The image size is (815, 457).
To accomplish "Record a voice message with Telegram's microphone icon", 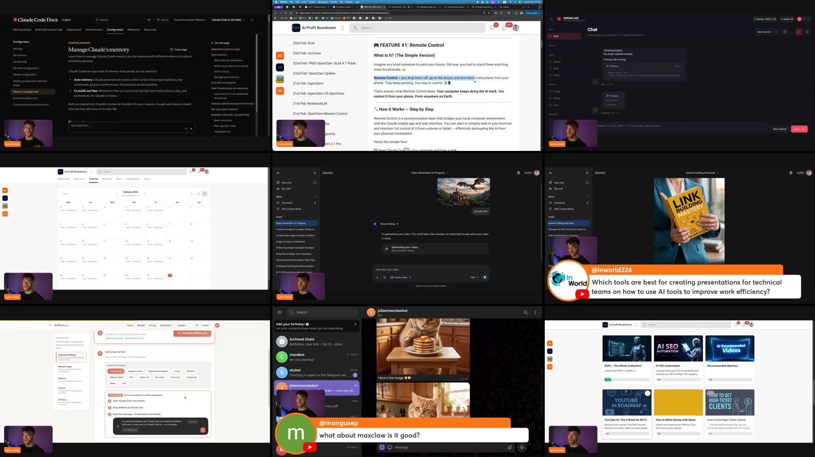I will coord(522,447).
